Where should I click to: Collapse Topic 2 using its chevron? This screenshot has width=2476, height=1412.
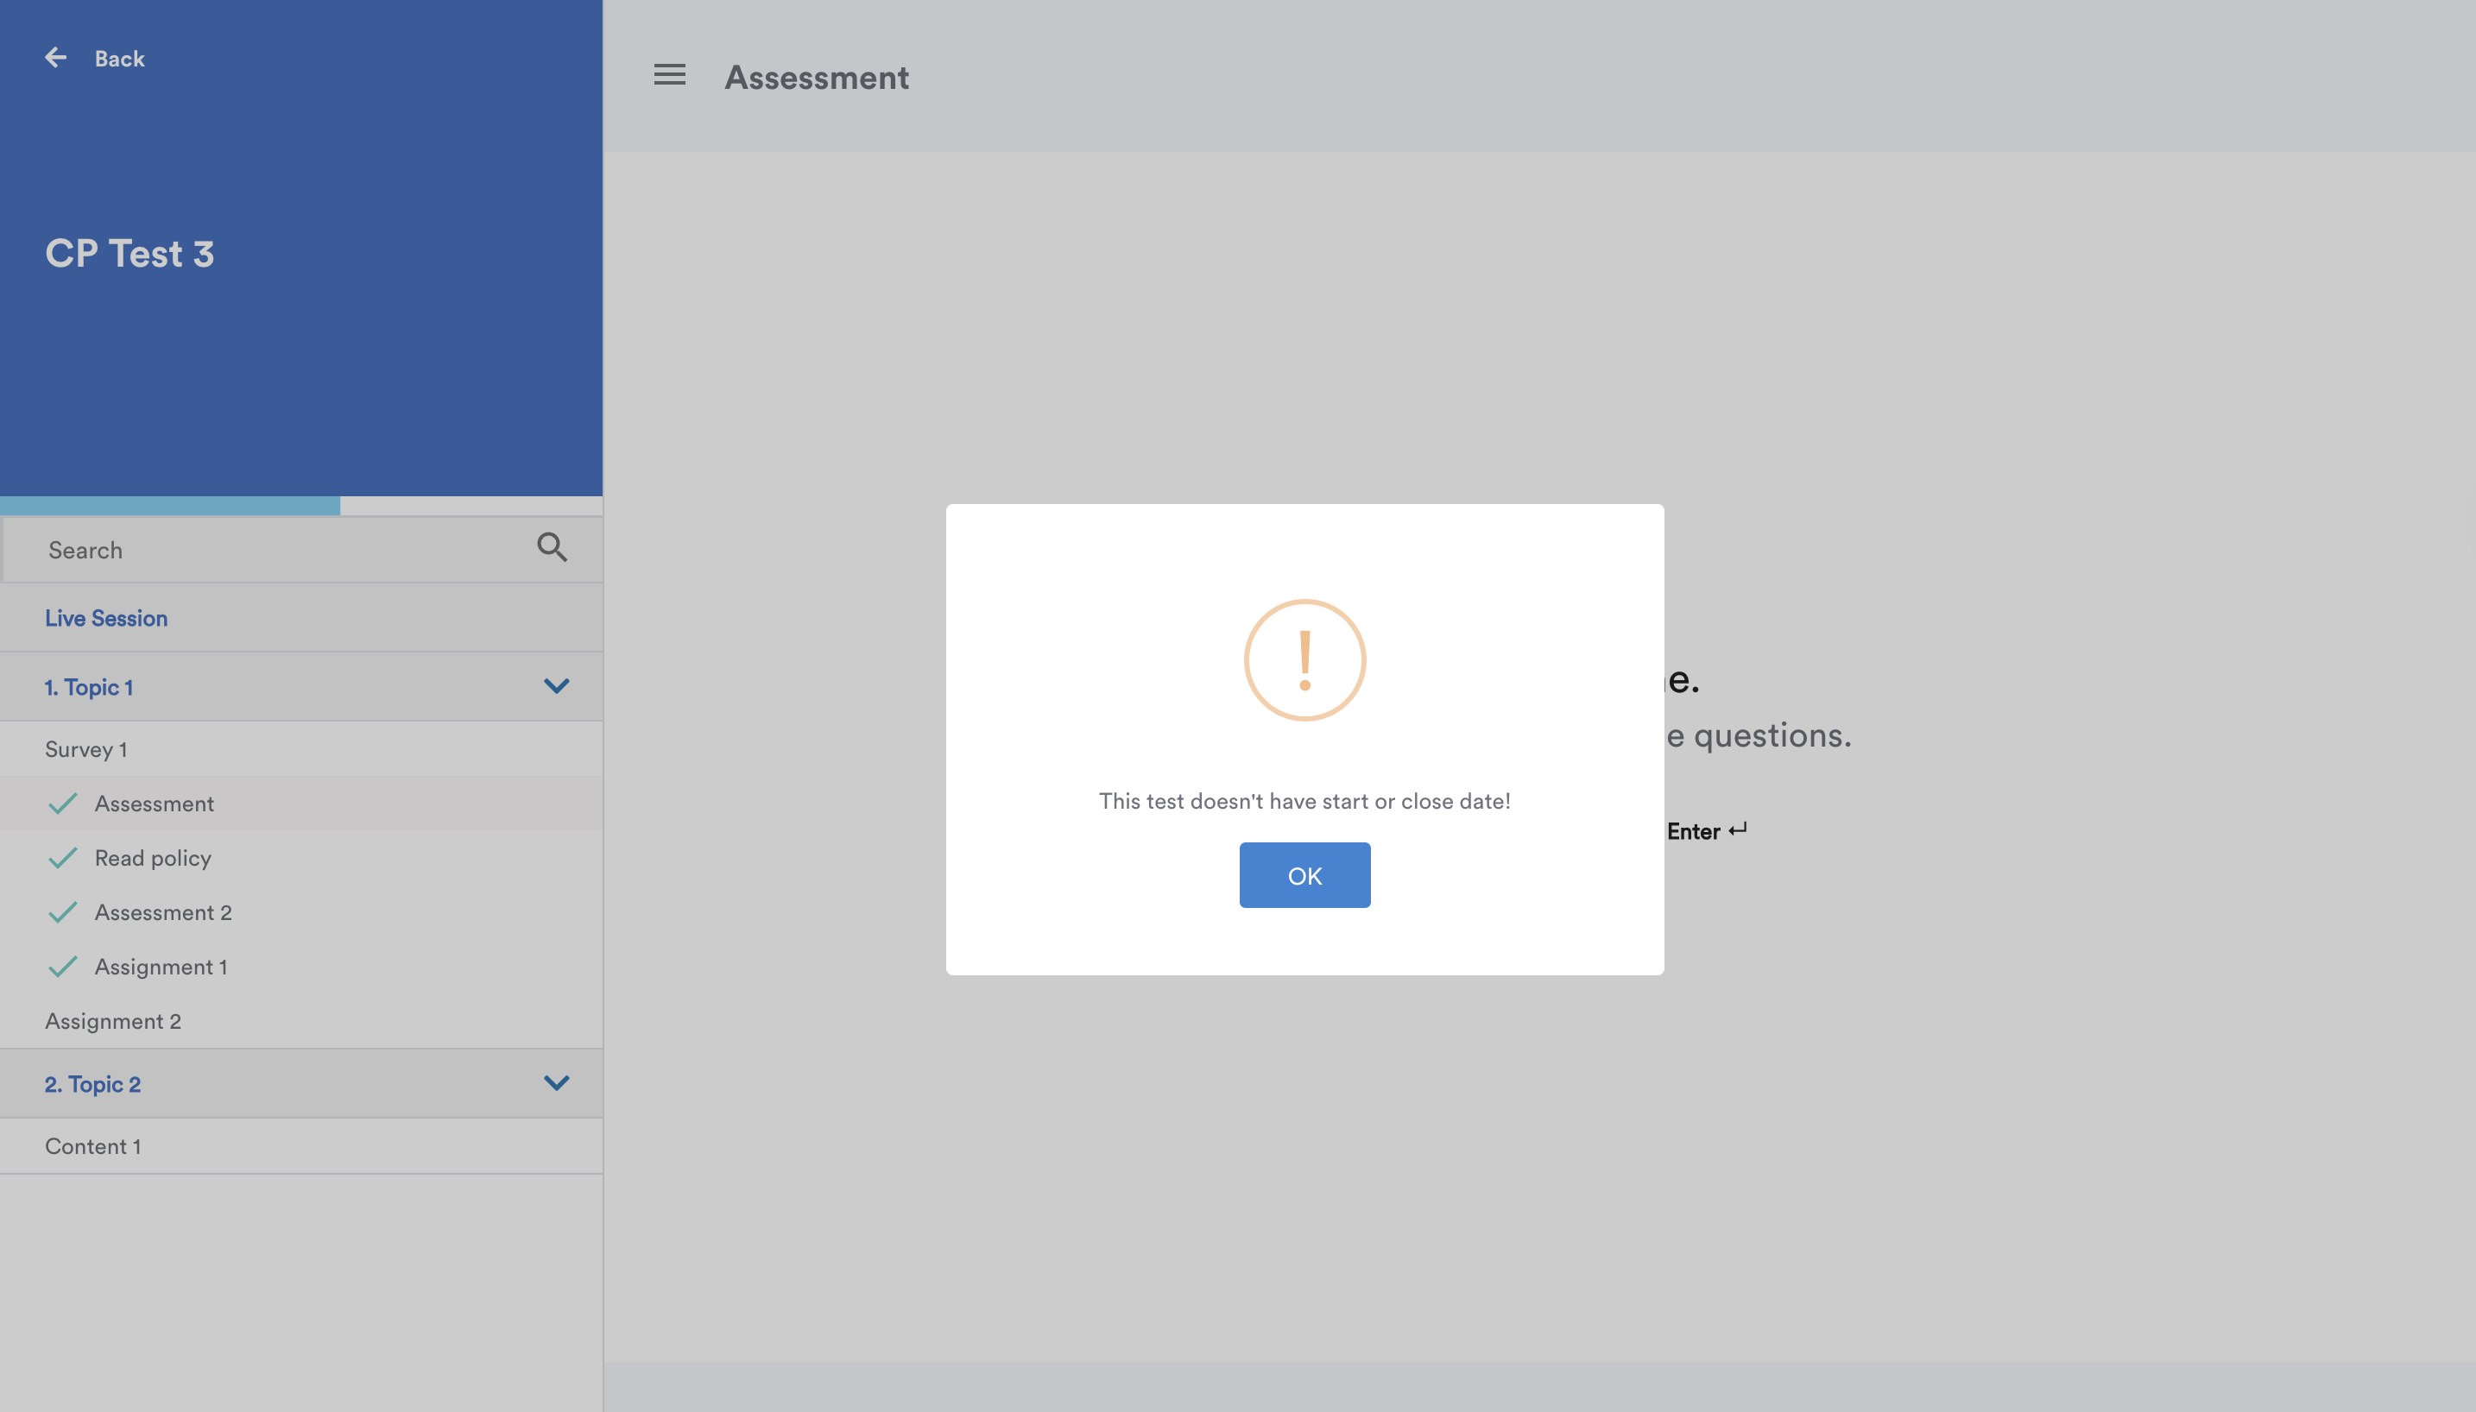click(x=557, y=1083)
